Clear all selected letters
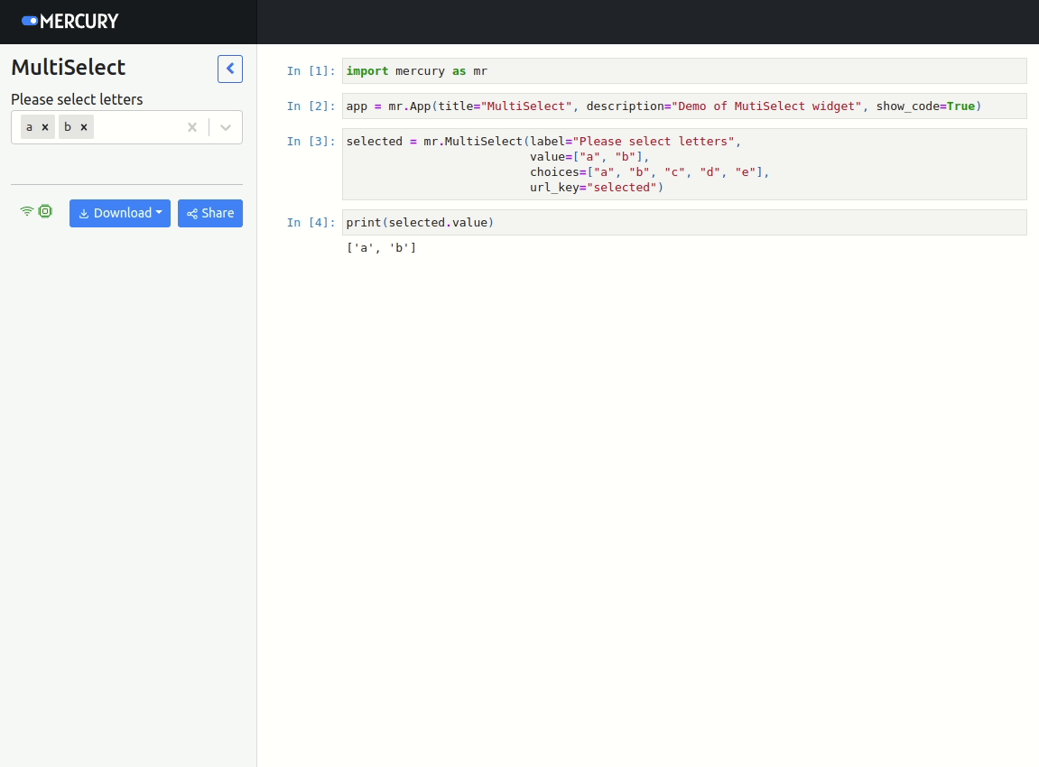This screenshot has width=1039, height=767. pyautogui.click(x=191, y=127)
